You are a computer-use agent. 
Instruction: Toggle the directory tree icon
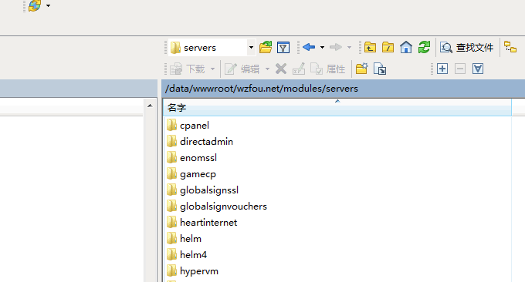pyautogui.click(x=510, y=47)
